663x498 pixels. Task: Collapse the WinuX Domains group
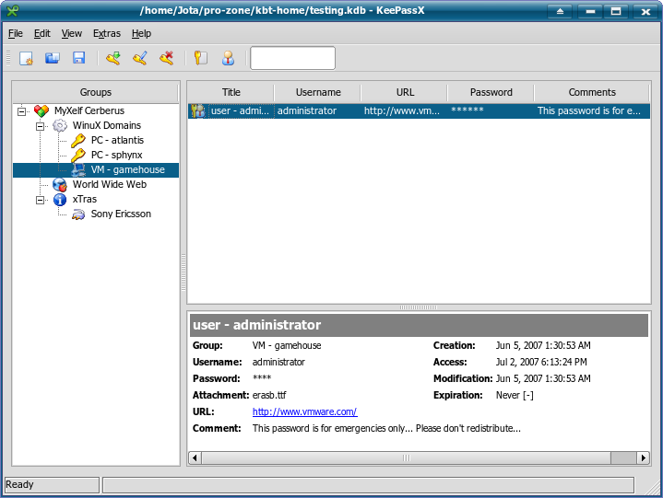pyautogui.click(x=40, y=126)
